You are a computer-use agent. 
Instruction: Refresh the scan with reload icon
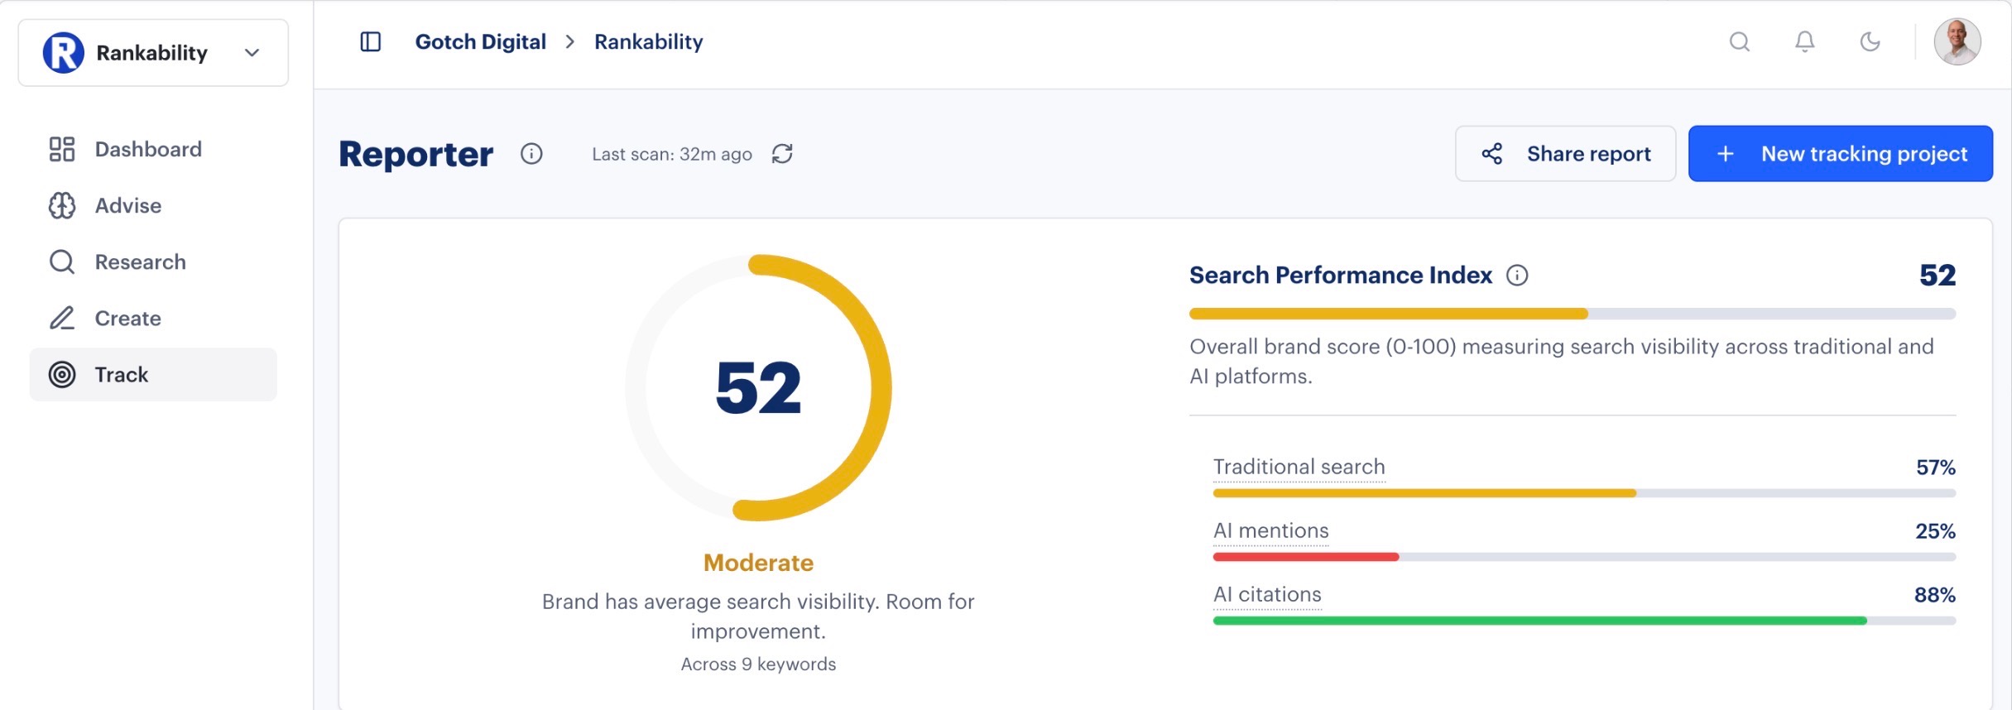(782, 154)
